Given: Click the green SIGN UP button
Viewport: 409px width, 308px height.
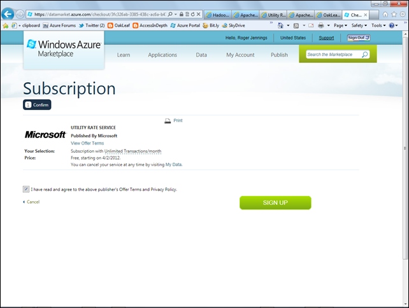Looking at the screenshot, I should 275,203.
